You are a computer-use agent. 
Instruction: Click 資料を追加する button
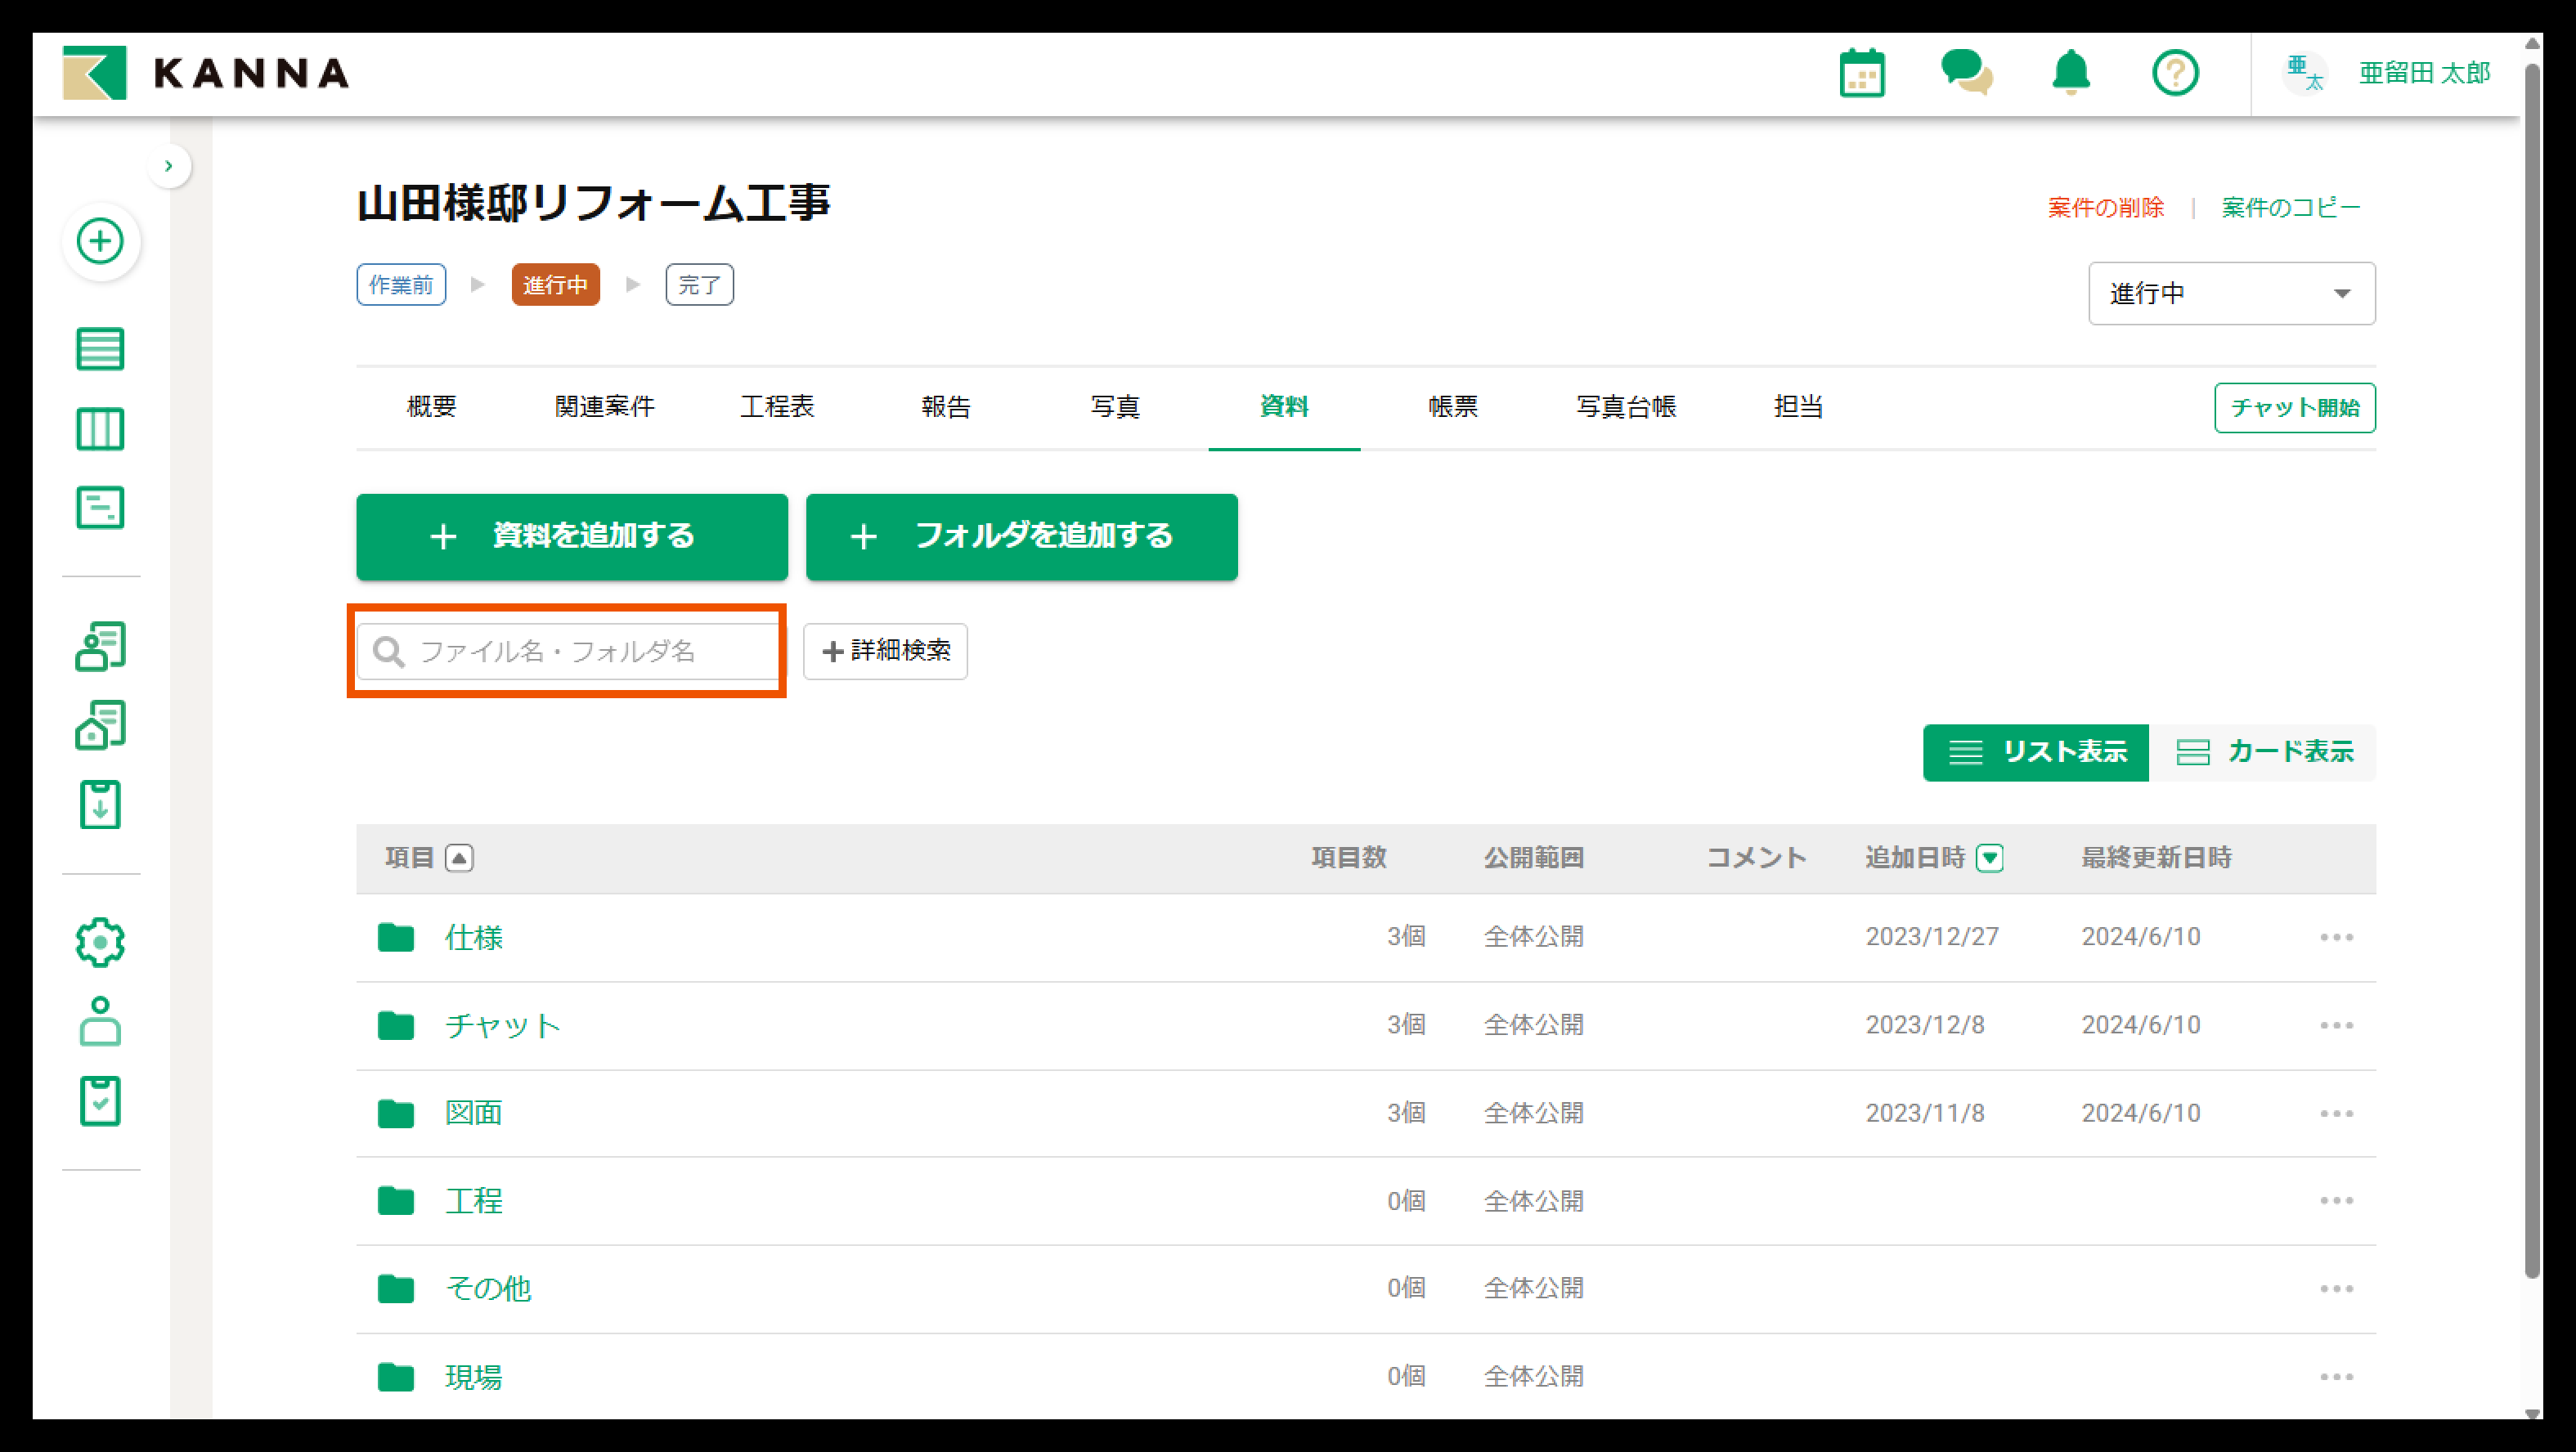point(572,536)
